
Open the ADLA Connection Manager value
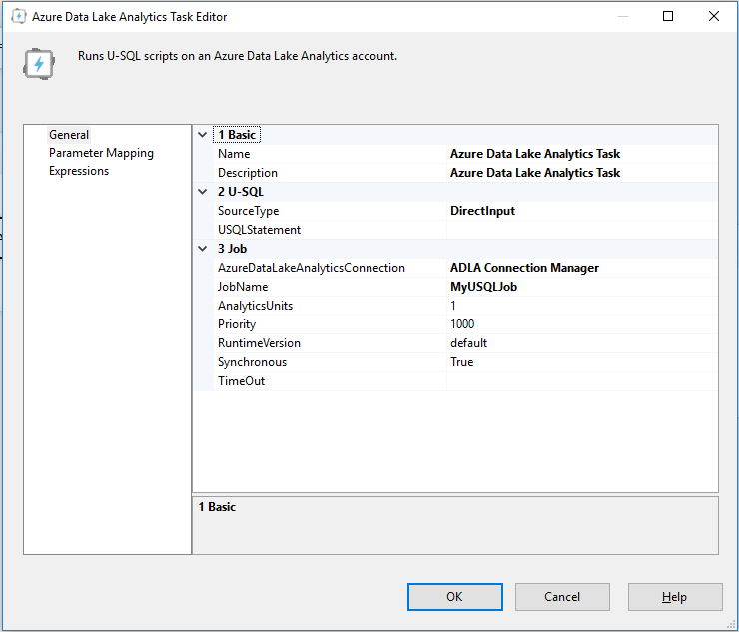582,268
